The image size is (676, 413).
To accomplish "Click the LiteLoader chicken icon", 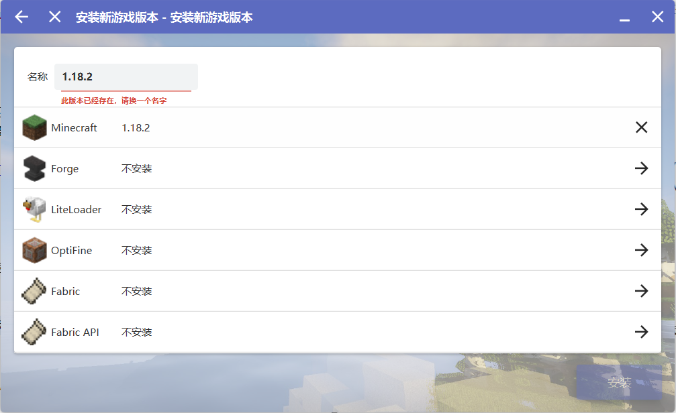I will pos(34,209).
